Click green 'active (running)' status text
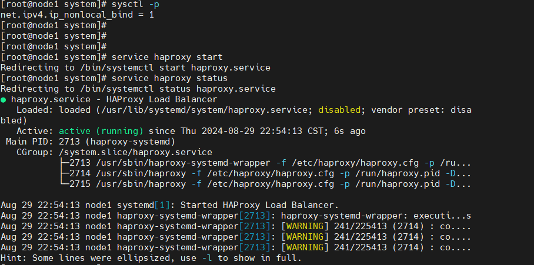Screen dimensions: 534x265 (101, 131)
